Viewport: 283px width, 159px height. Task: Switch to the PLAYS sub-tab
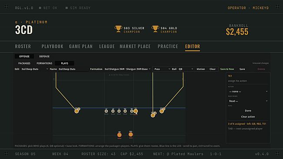point(65,63)
